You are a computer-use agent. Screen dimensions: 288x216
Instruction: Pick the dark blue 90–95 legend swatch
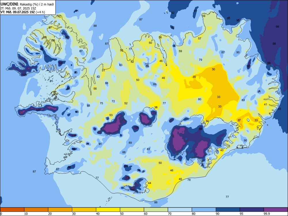pyautogui.click(x=228, y=210)
